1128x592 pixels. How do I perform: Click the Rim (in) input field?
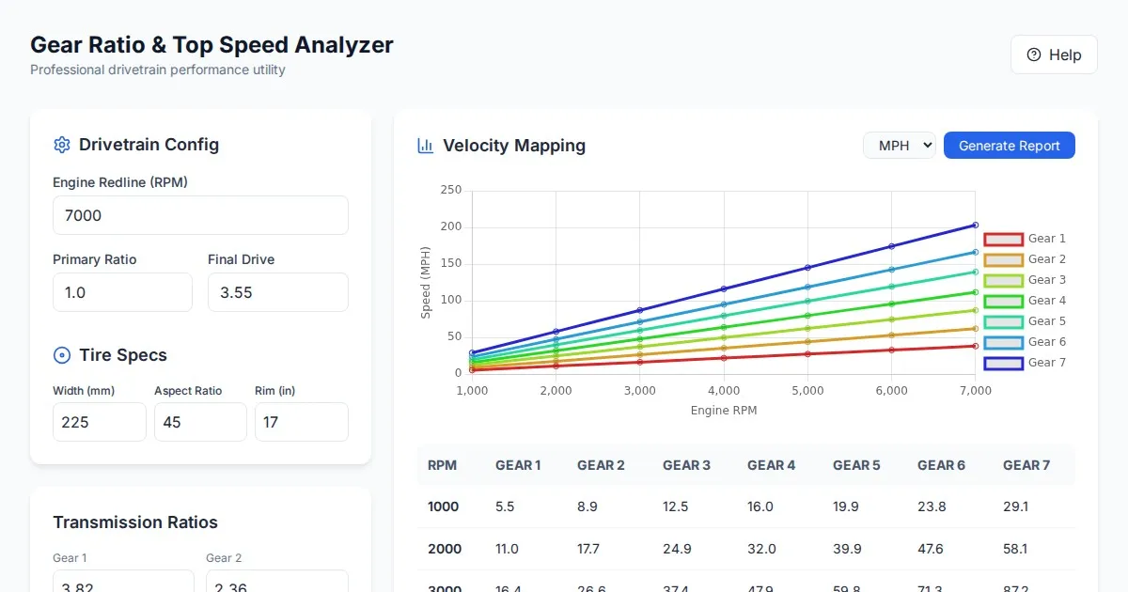click(301, 422)
